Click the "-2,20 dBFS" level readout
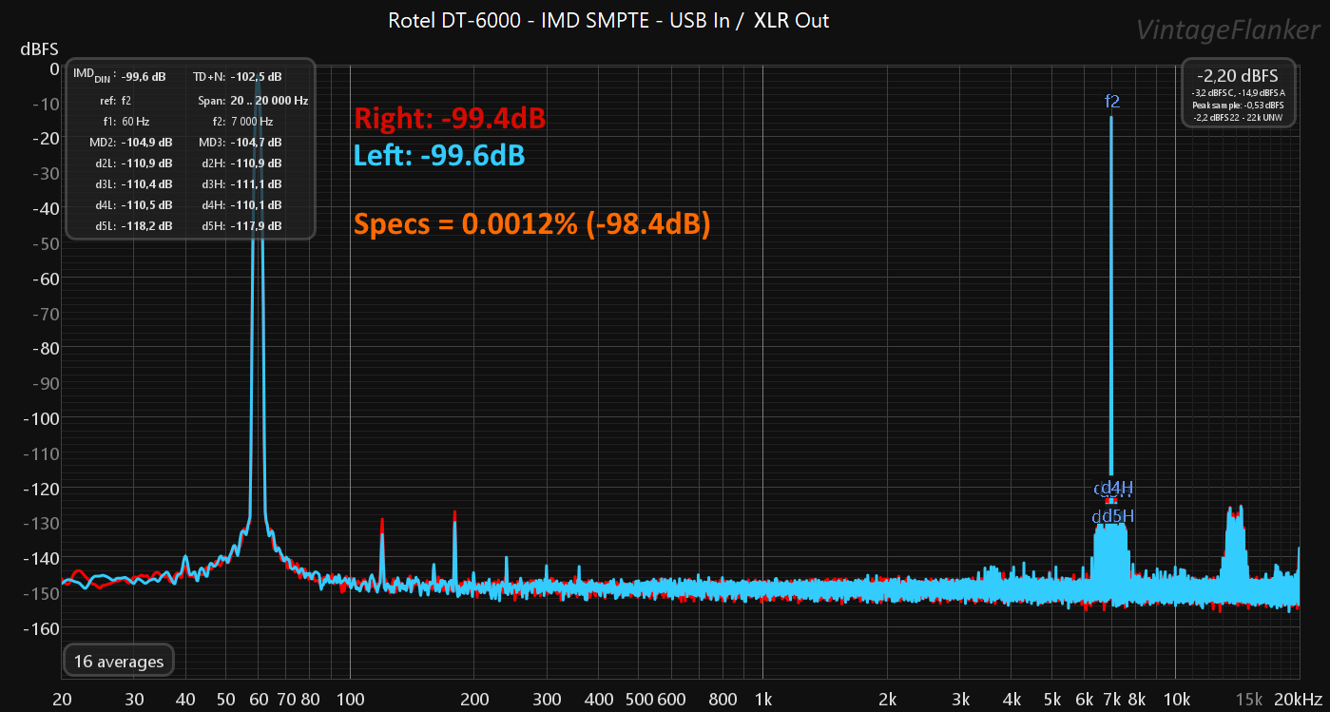The height and width of the screenshot is (712, 1330). point(1238,75)
